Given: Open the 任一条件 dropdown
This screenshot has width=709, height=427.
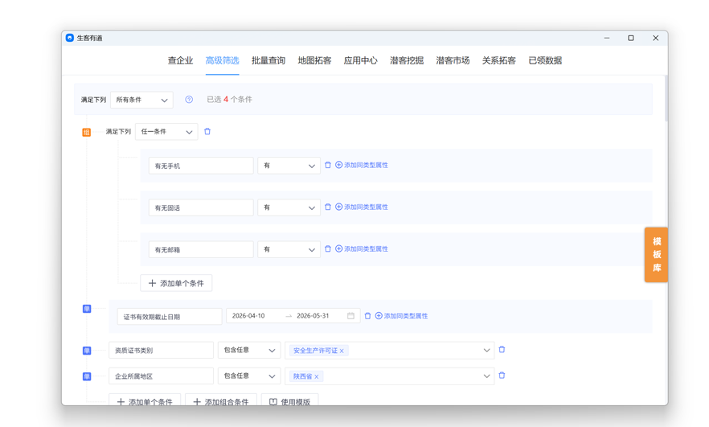Looking at the screenshot, I should pyautogui.click(x=166, y=132).
